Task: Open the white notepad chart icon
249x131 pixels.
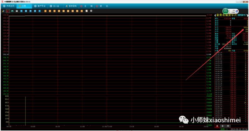Action: (87, 11)
